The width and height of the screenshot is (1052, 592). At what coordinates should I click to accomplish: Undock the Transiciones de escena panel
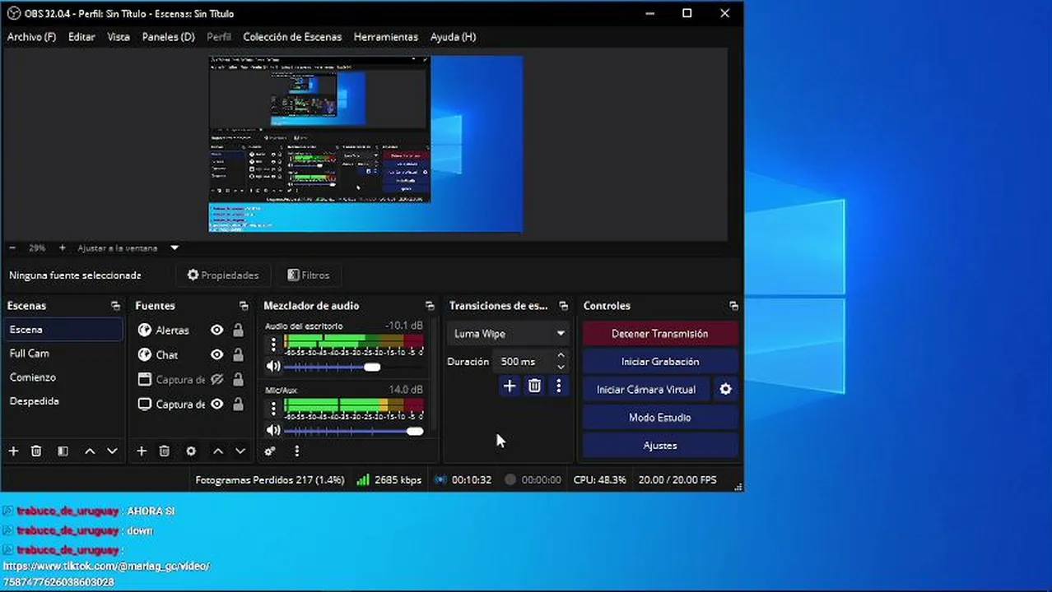pos(564,306)
